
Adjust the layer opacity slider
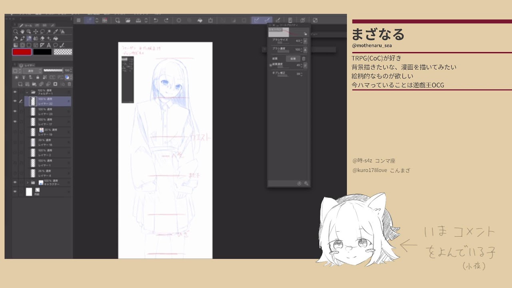[x=53, y=70]
